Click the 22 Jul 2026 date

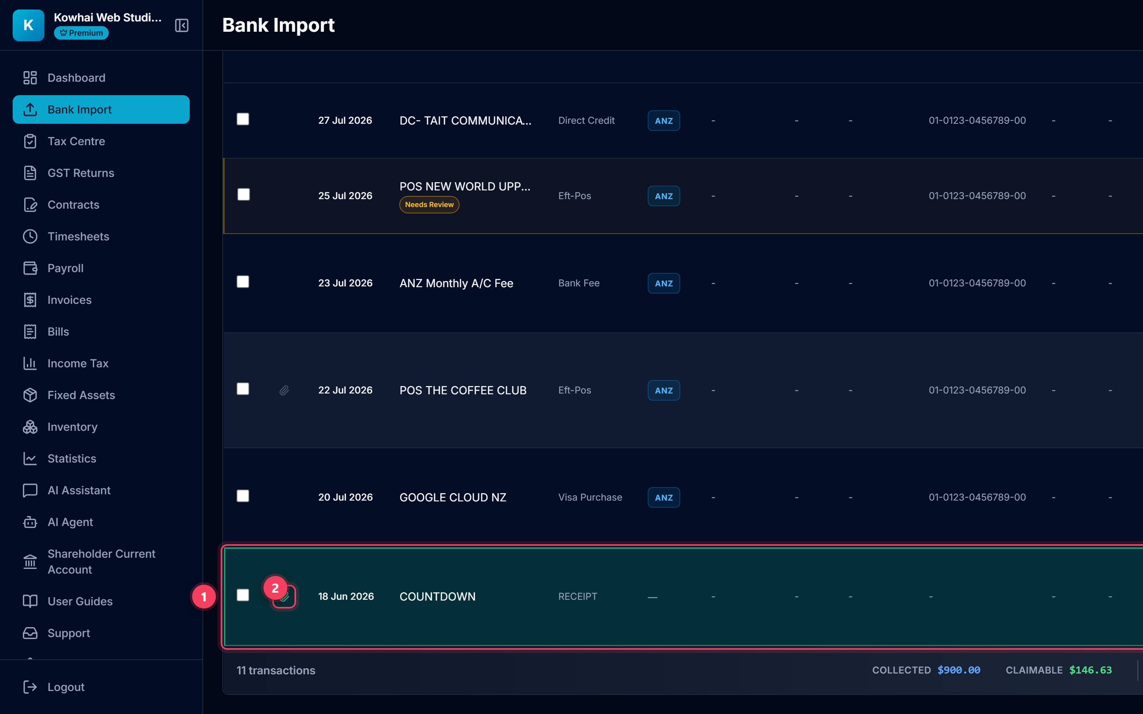click(x=345, y=390)
